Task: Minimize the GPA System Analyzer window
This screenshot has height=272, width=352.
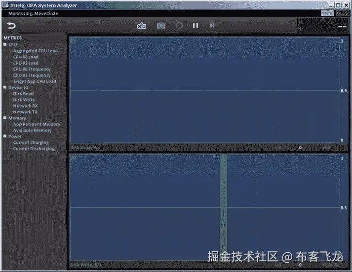Action: point(331,5)
